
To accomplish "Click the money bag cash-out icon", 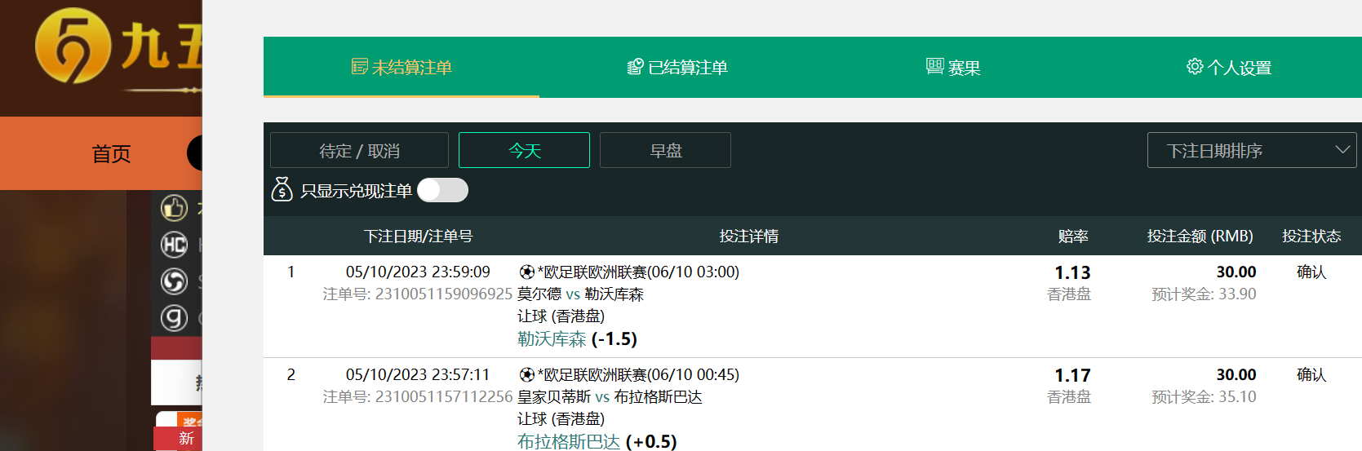I will [282, 189].
